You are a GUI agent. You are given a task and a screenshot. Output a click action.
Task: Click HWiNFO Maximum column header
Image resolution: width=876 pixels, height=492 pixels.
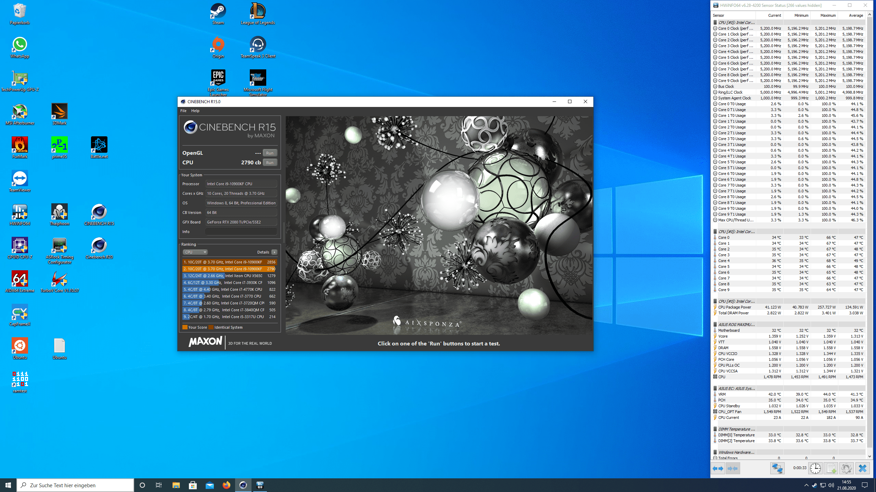824,15
